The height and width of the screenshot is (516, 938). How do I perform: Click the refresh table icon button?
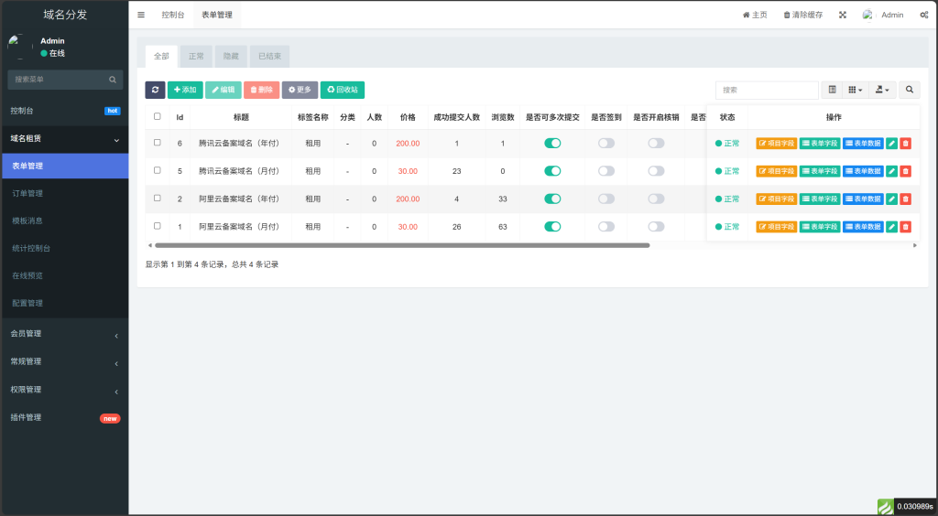(155, 90)
